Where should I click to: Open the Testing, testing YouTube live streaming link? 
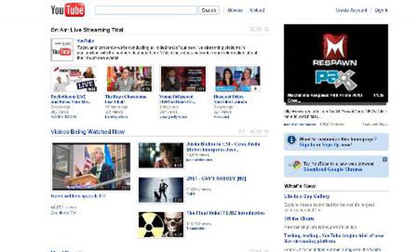tap(333, 239)
